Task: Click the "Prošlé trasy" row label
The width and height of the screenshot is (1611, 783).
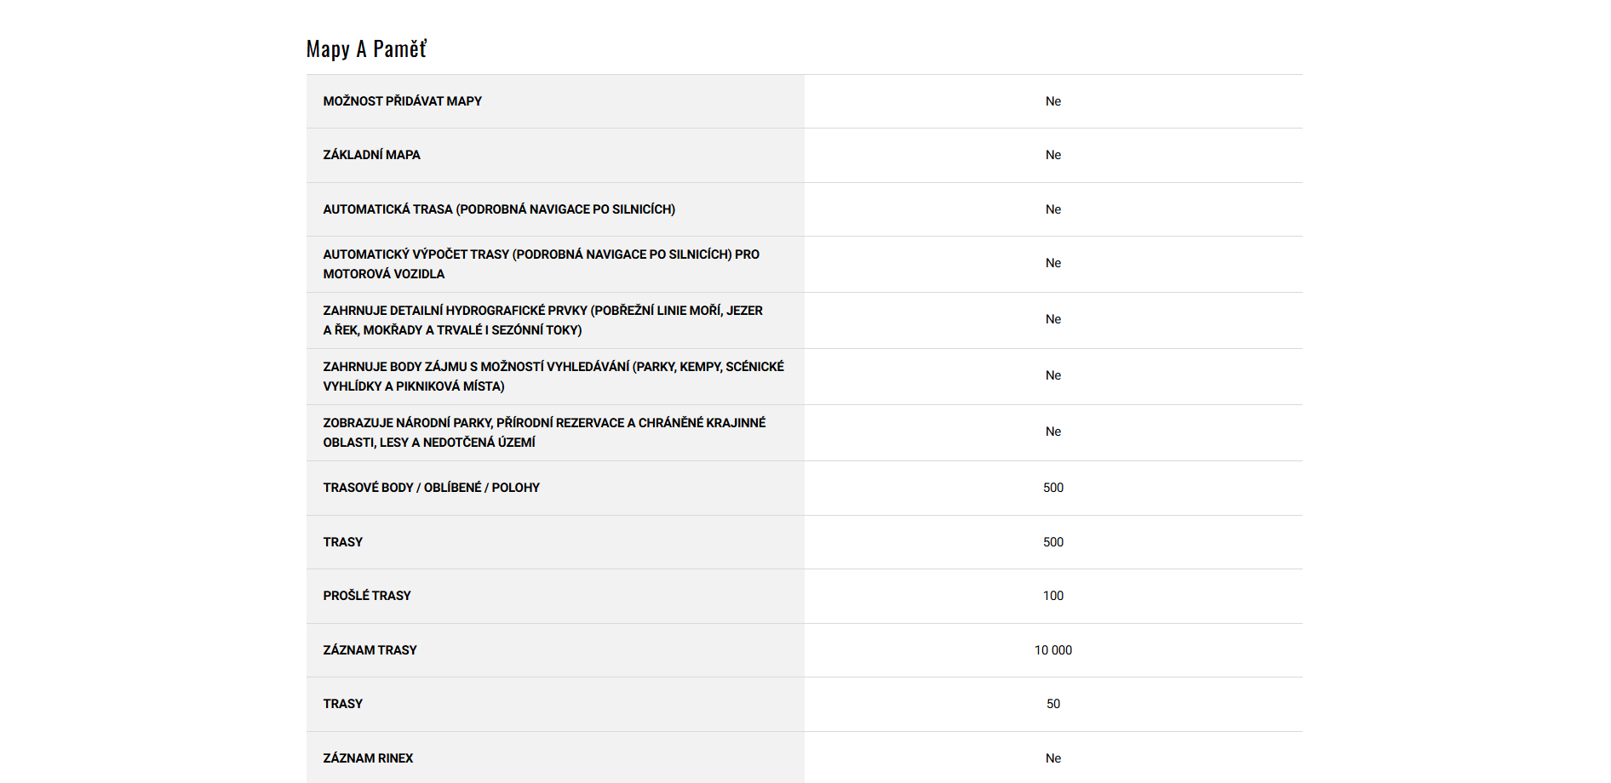Action: [367, 596]
